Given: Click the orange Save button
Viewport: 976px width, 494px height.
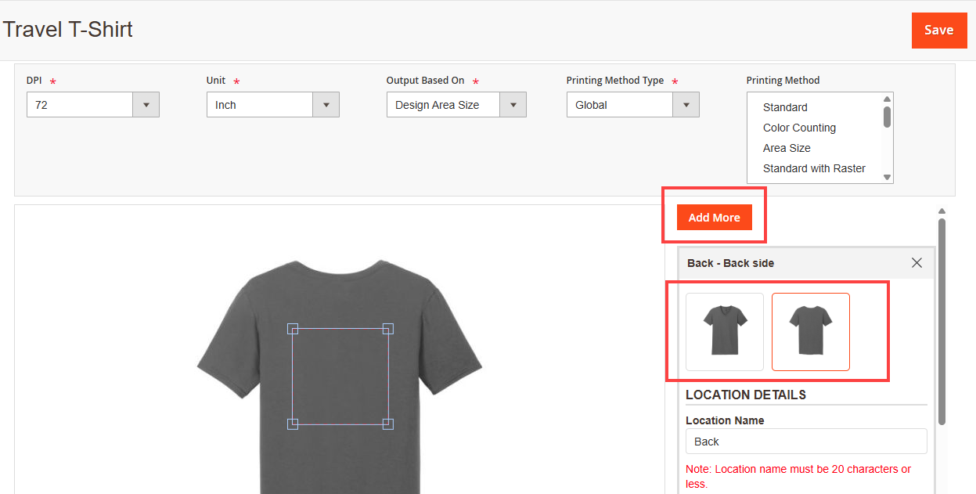Looking at the screenshot, I should [938, 31].
